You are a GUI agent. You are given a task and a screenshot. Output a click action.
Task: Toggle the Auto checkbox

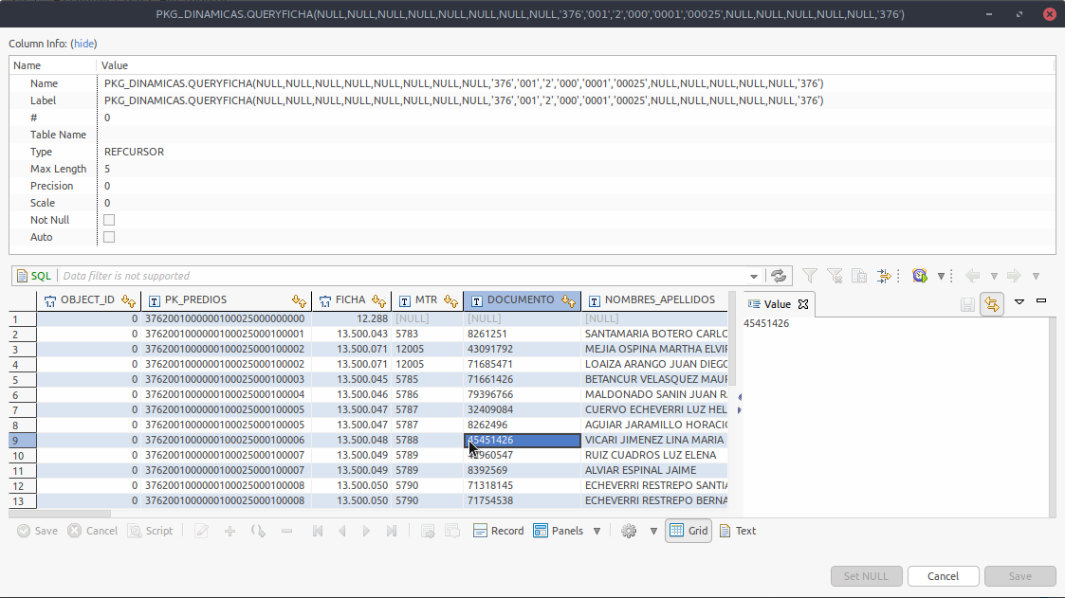pos(109,237)
